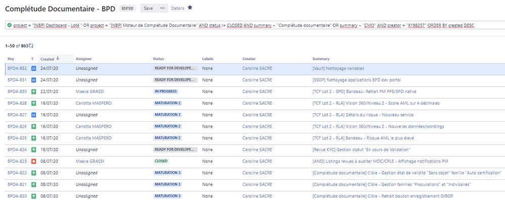Click created date 22/07/20
Screen dimensions: 505x200
click(49, 91)
